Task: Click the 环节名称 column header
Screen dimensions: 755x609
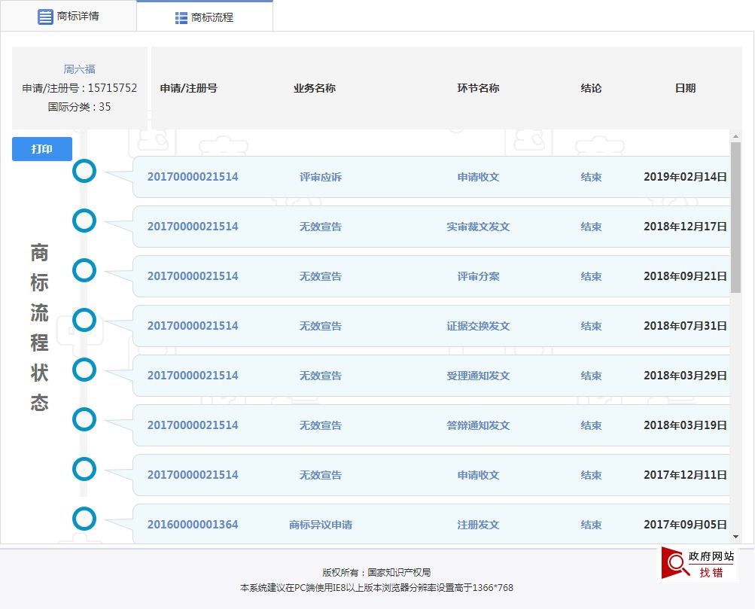Action: (x=478, y=88)
